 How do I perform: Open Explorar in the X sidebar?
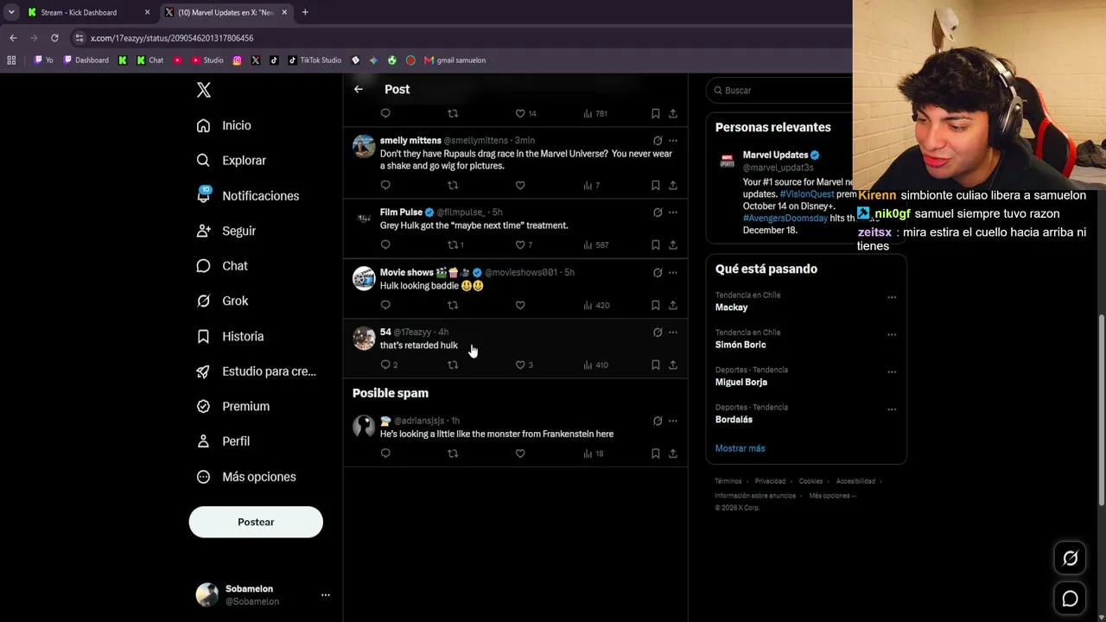[231, 161]
